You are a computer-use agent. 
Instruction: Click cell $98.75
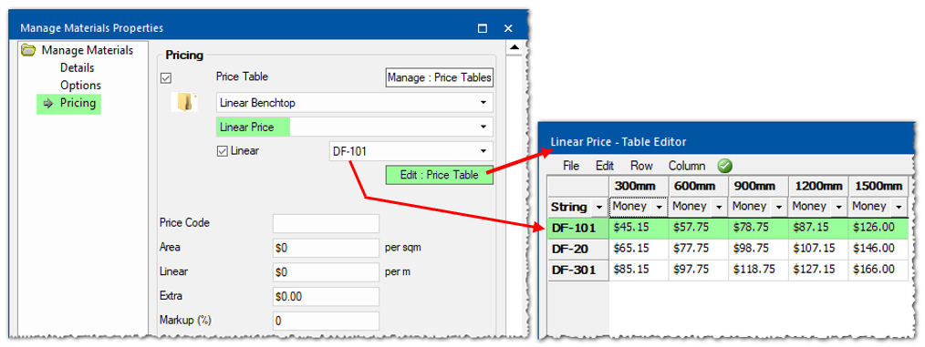pyautogui.click(x=759, y=250)
